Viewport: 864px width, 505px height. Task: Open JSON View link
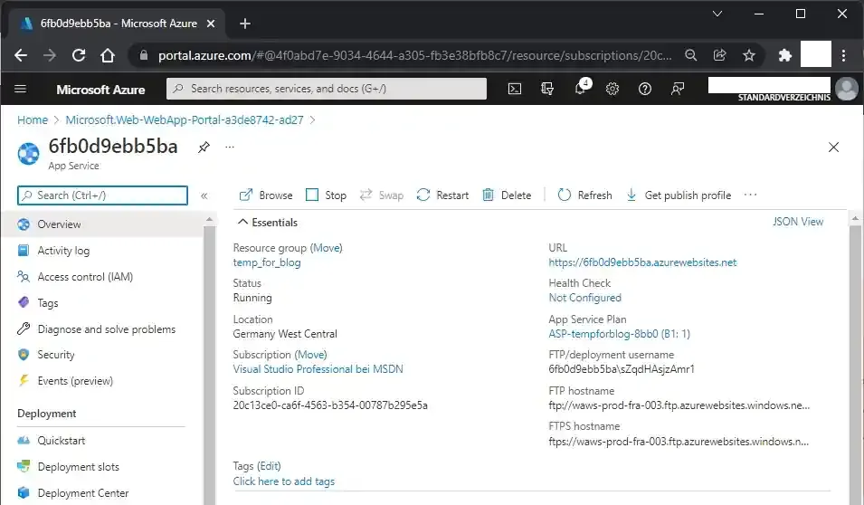[x=798, y=222]
